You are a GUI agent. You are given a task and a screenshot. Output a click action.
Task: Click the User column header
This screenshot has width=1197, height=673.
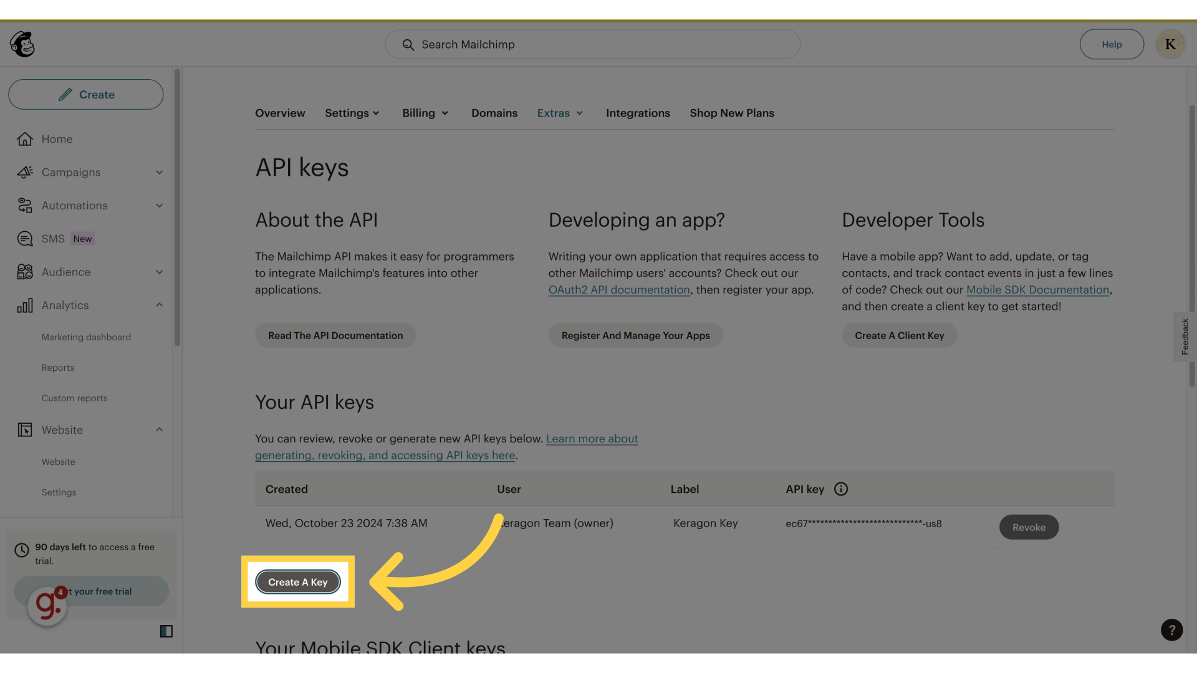[x=509, y=489]
